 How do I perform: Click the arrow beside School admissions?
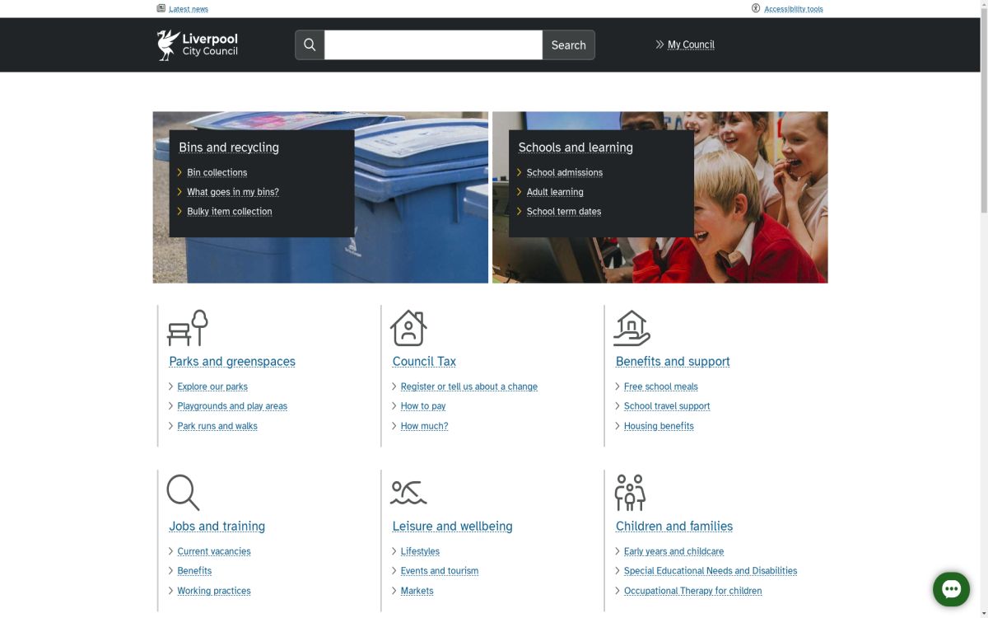point(519,172)
